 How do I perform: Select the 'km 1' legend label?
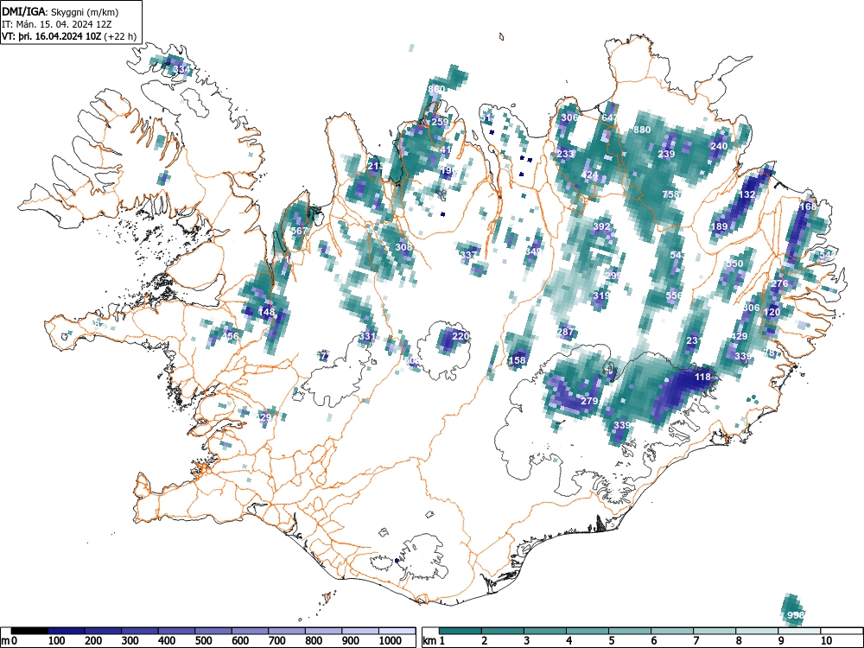[434, 641]
